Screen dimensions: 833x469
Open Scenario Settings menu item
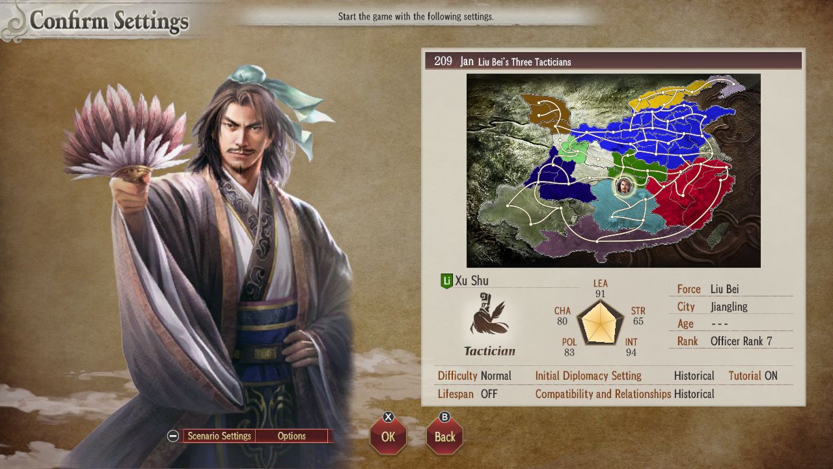click(x=219, y=436)
